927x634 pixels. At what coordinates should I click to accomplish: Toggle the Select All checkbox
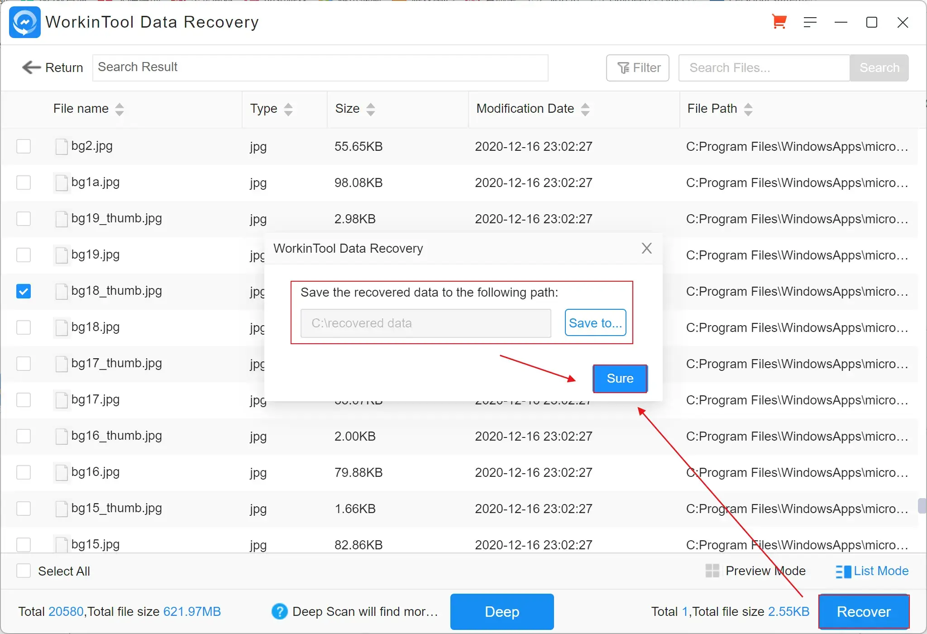[24, 571]
